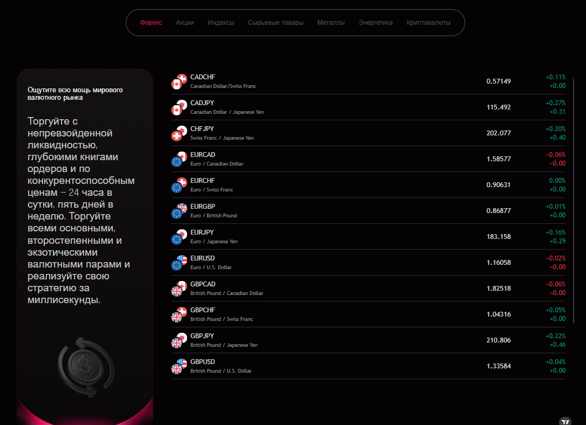Click the +0.20% change for CHFJPY

(x=555, y=129)
